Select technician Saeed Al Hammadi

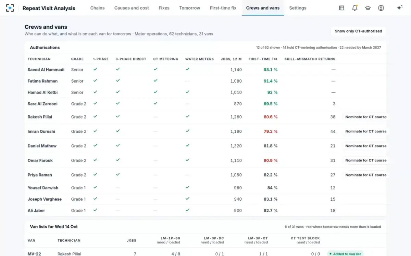(46, 70)
